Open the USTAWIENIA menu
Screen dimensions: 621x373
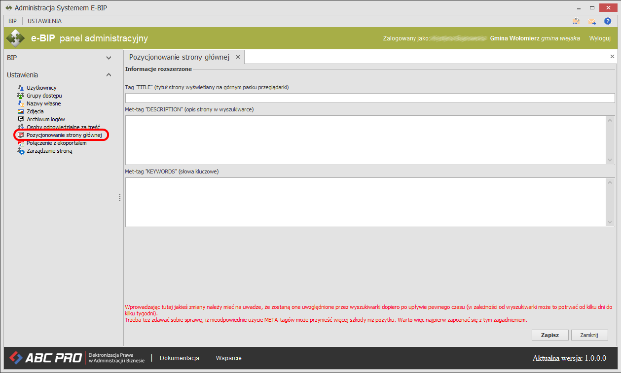point(44,21)
